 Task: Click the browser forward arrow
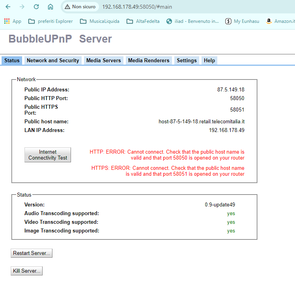tap(22, 7)
